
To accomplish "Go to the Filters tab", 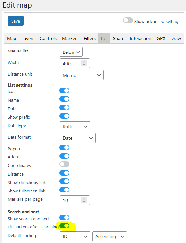I will [x=90, y=38].
